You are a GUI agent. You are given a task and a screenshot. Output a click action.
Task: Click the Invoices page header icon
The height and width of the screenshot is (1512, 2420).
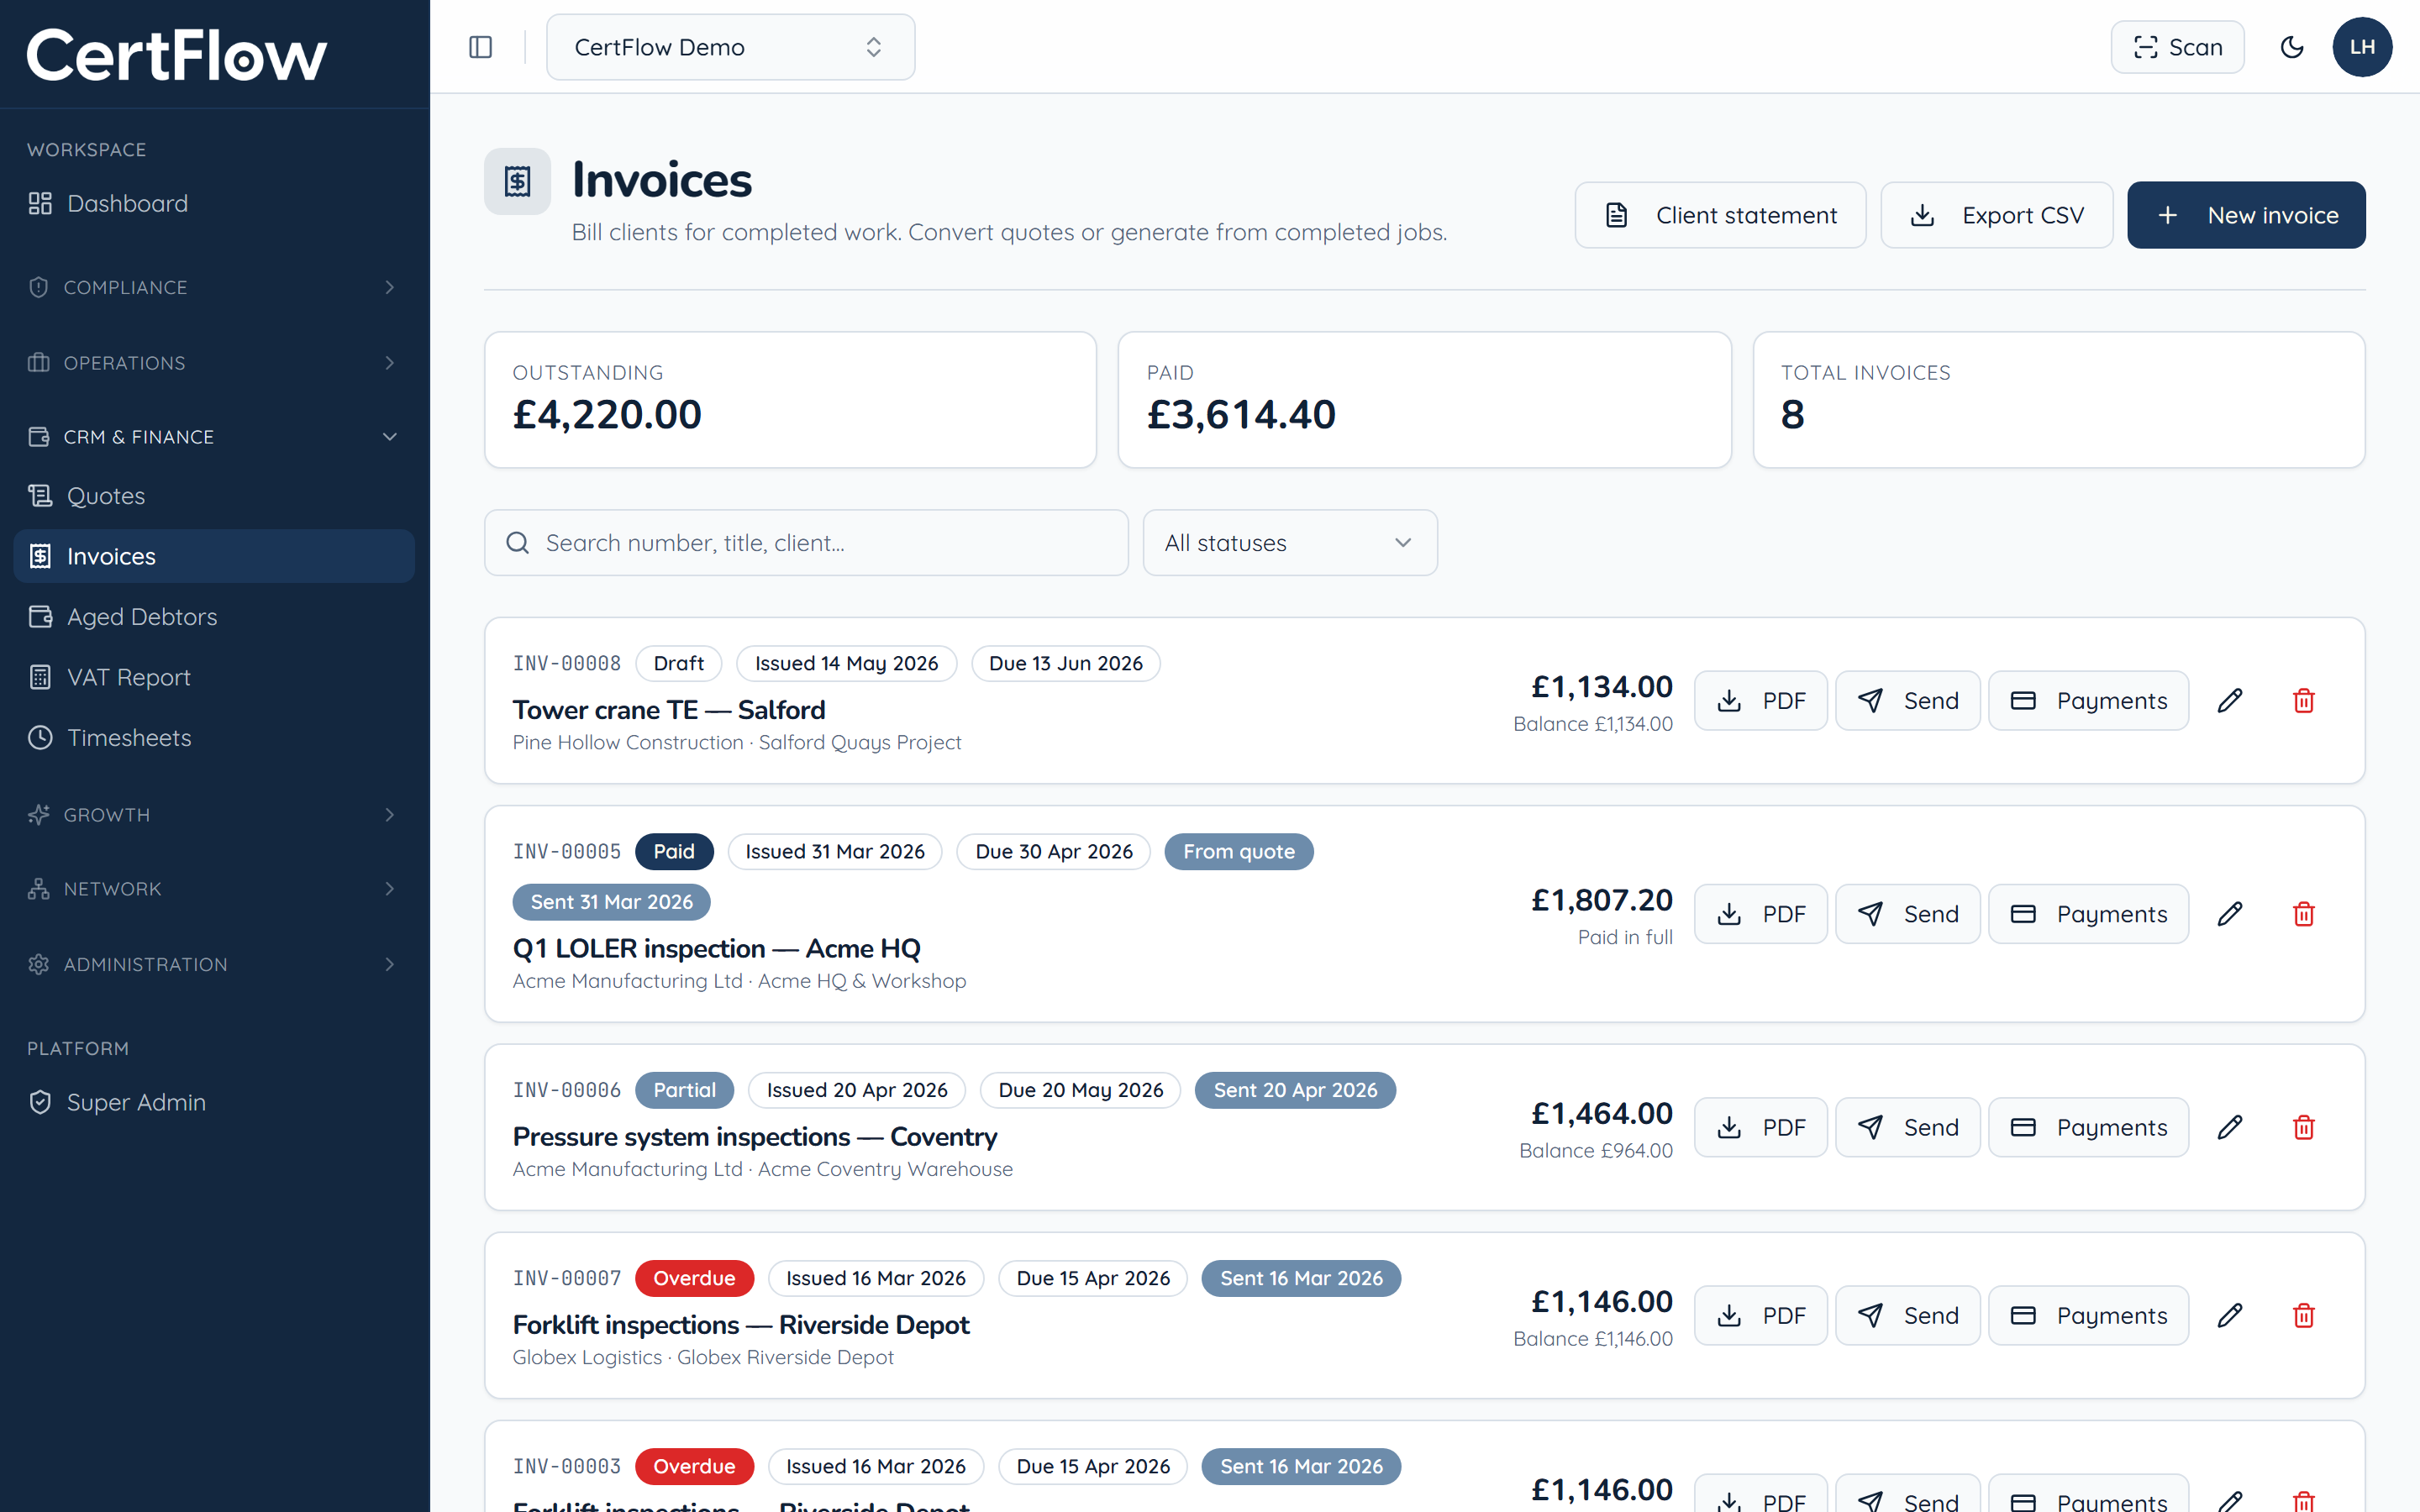(x=517, y=181)
